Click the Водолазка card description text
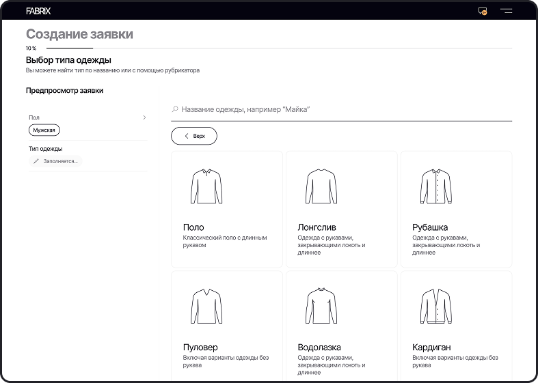538x383 pixels. 332,365
